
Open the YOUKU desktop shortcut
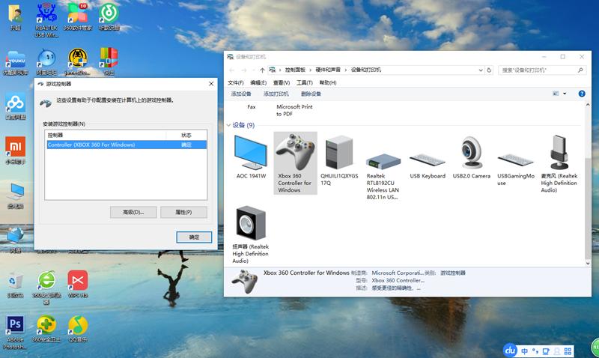point(16,63)
